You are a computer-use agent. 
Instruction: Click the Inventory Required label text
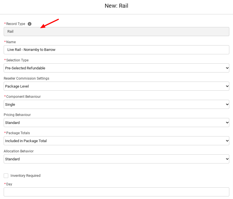[25, 176]
